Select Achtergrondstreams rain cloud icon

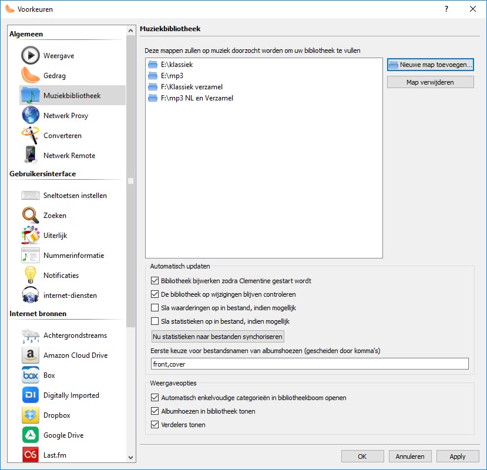[x=31, y=335]
